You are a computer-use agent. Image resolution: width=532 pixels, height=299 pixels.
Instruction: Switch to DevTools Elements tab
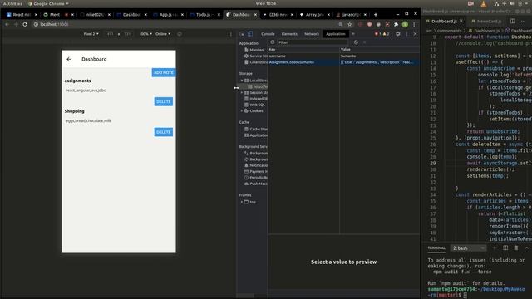(289, 34)
